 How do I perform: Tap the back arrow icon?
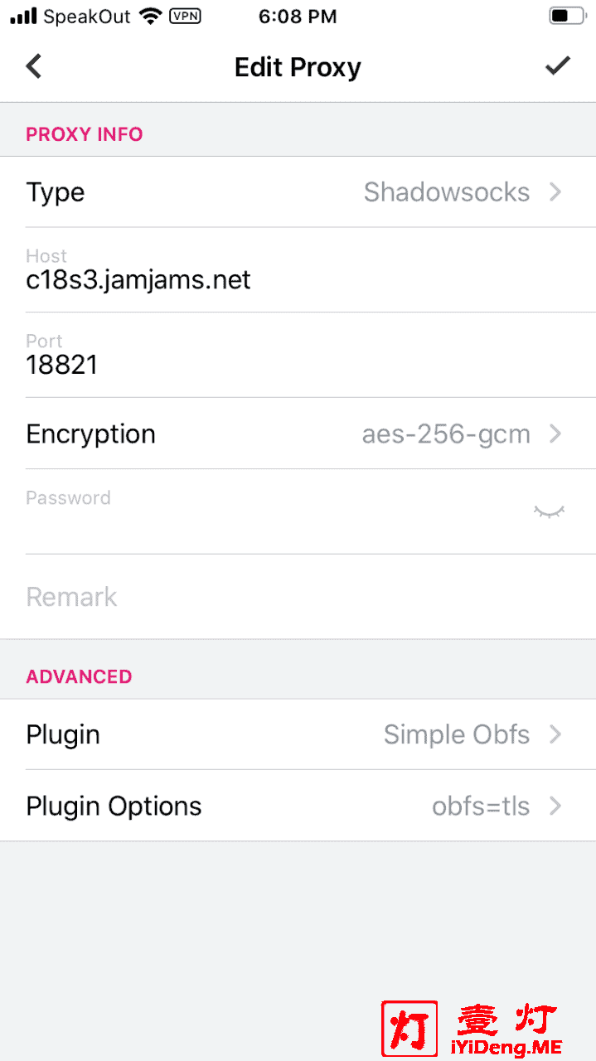[x=33, y=66]
